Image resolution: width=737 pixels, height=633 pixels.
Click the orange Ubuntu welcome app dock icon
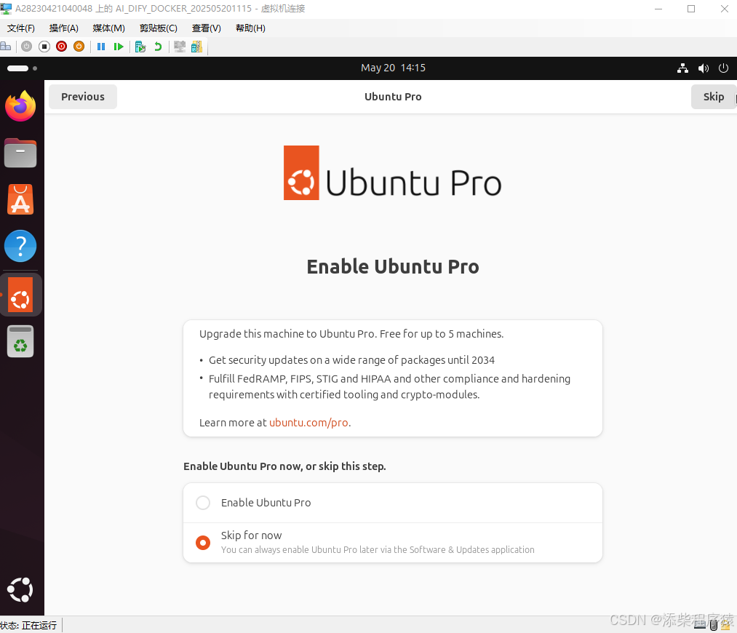click(20, 295)
